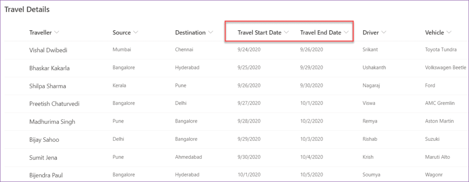Click the Source column header label

(x=121, y=32)
